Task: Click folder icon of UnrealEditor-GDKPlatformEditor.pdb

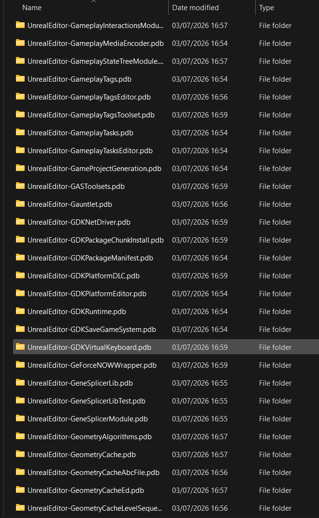Action: tap(20, 293)
